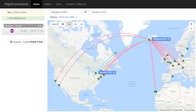Toggle the Friday (fr) day filter

click(x=38, y=31)
